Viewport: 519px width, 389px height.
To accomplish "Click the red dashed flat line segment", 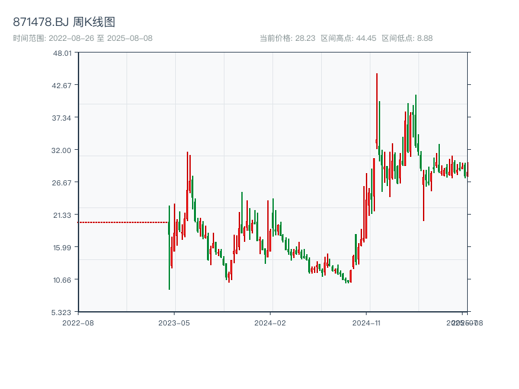I will (120, 222).
